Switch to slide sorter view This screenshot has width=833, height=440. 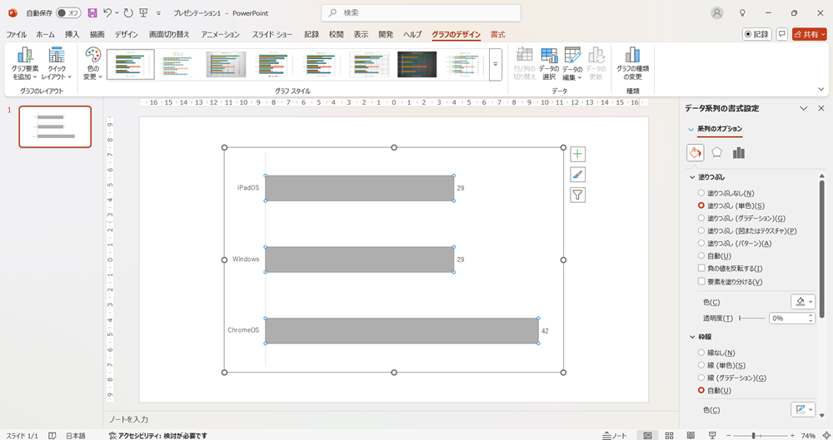coord(670,436)
